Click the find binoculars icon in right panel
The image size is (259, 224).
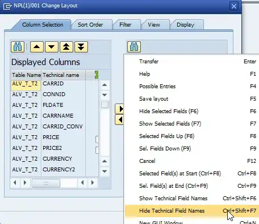click(134, 47)
